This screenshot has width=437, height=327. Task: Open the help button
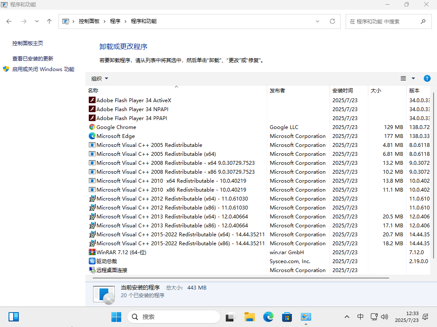point(427,78)
